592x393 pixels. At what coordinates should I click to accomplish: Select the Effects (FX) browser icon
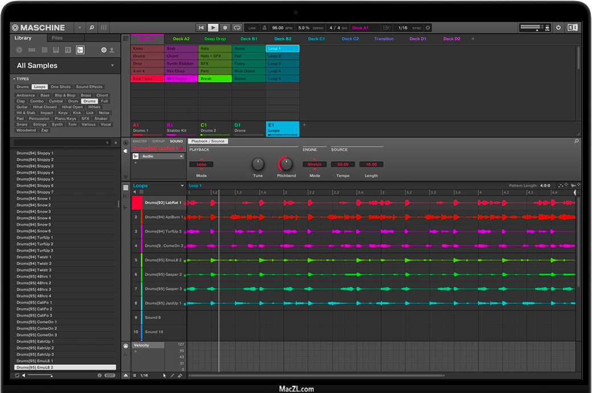click(x=68, y=50)
